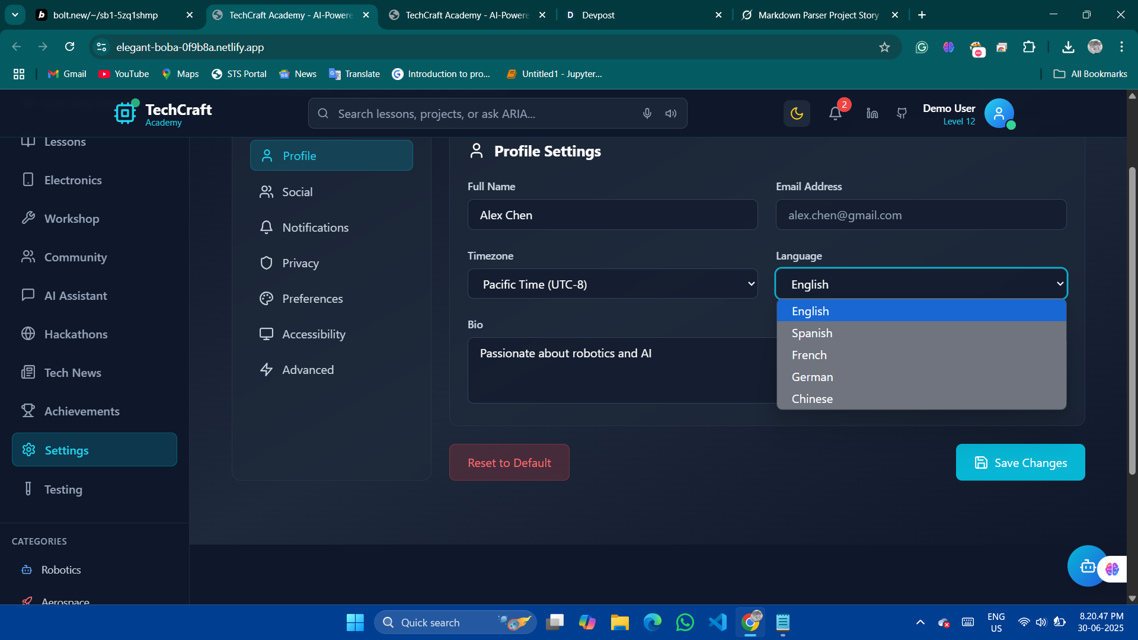The image size is (1138, 640).
Task: Click Demo User avatar icon
Action: 999,114
